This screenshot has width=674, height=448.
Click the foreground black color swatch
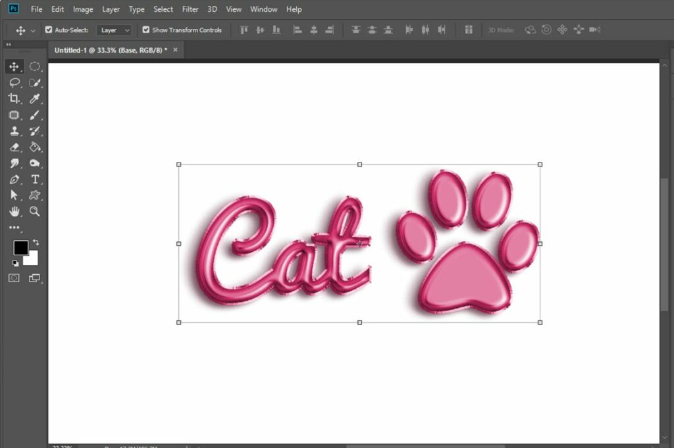tap(20, 247)
